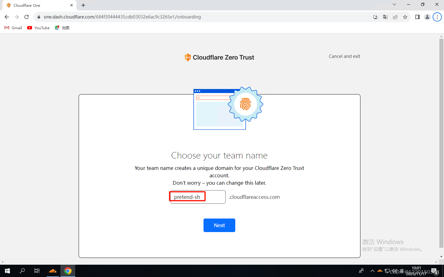Open the YouTube bookmark
Image resolution: width=444 pixels, height=277 pixels.
point(38,28)
